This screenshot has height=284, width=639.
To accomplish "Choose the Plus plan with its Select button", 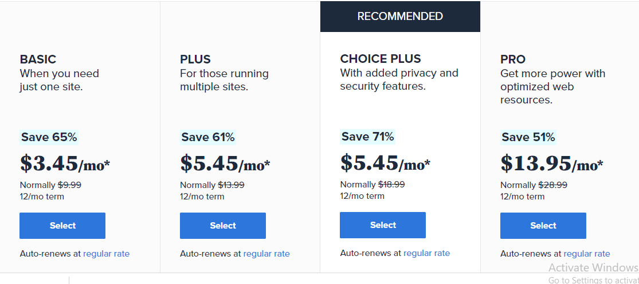I will [x=223, y=226].
